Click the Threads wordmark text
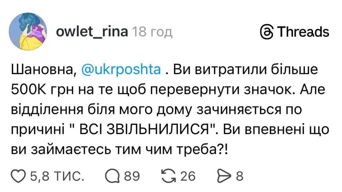The height and width of the screenshot is (192, 342). 303,32
